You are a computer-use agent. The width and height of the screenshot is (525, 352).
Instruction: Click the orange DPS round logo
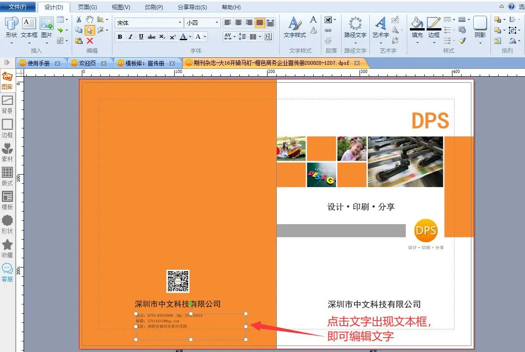426,230
